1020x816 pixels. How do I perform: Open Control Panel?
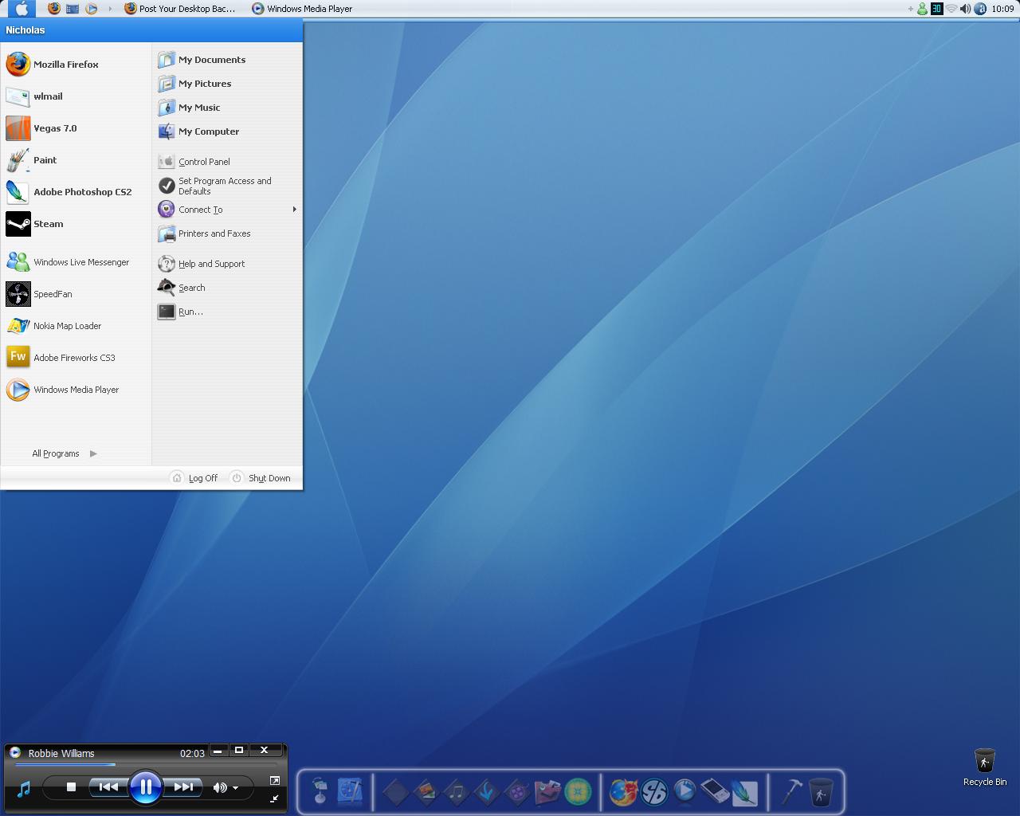click(x=227, y=162)
